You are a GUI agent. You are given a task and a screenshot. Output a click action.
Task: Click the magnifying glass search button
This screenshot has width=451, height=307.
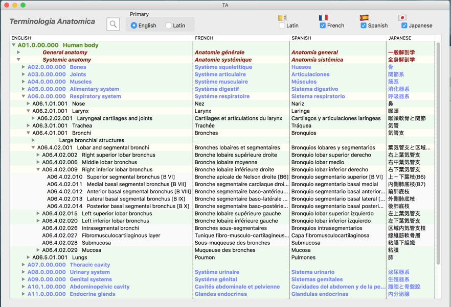[x=113, y=24]
